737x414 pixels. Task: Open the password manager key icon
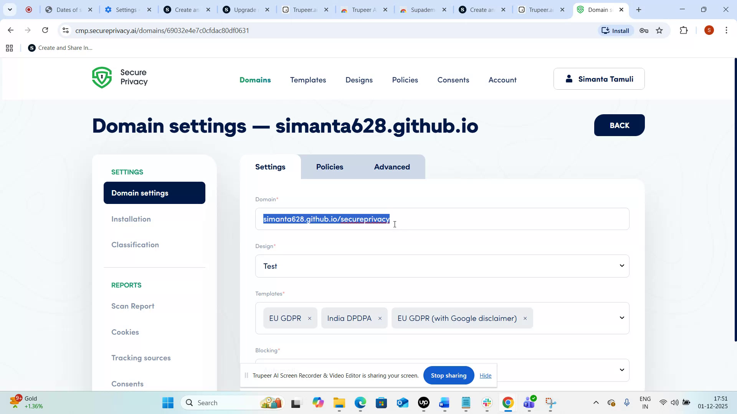[644, 30]
